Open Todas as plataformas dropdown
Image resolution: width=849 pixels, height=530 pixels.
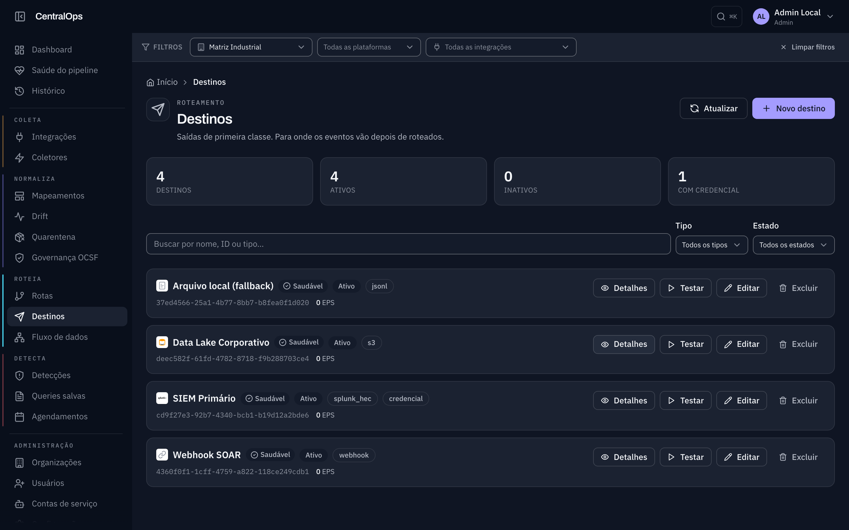tap(369, 47)
